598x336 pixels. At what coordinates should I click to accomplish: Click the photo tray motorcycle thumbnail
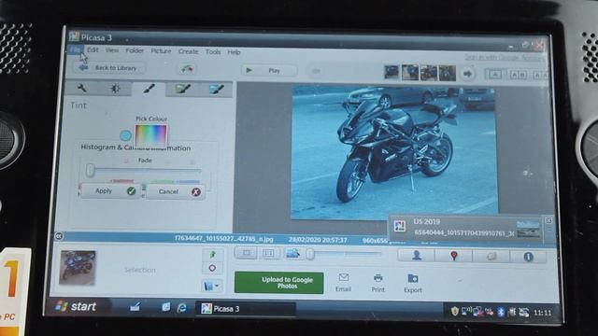click(78, 268)
